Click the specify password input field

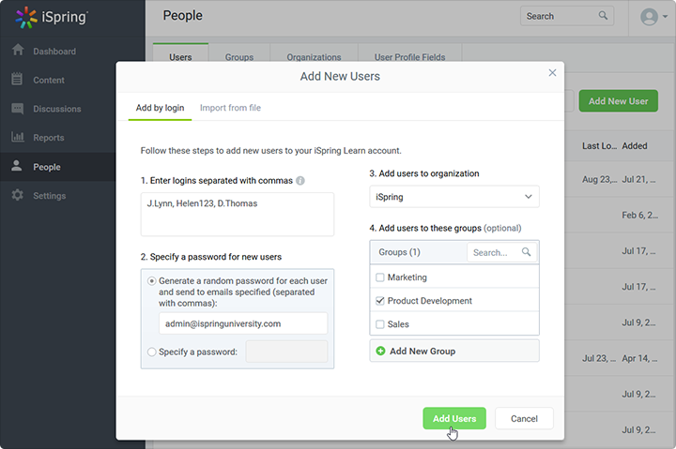(286, 352)
